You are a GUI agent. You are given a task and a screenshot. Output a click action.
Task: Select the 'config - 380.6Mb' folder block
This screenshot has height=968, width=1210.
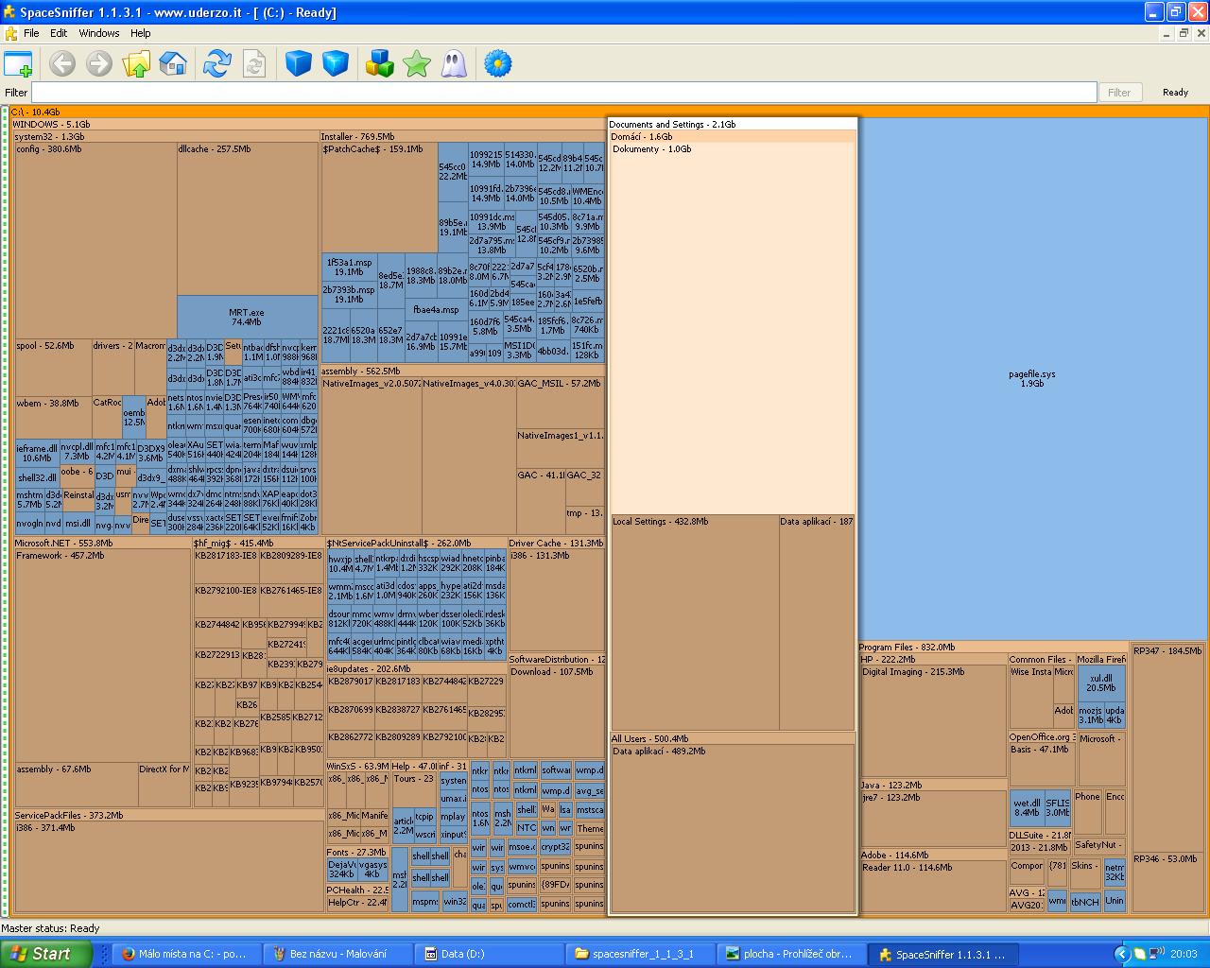(x=95, y=241)
